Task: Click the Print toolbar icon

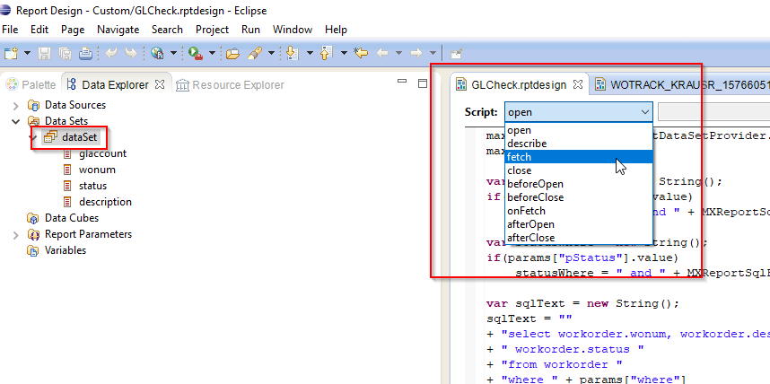Action: [x=86, y=53]
